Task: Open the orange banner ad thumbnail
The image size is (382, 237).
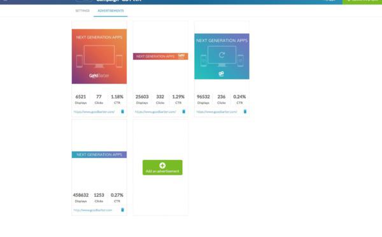Action: (x=160, y=56)
